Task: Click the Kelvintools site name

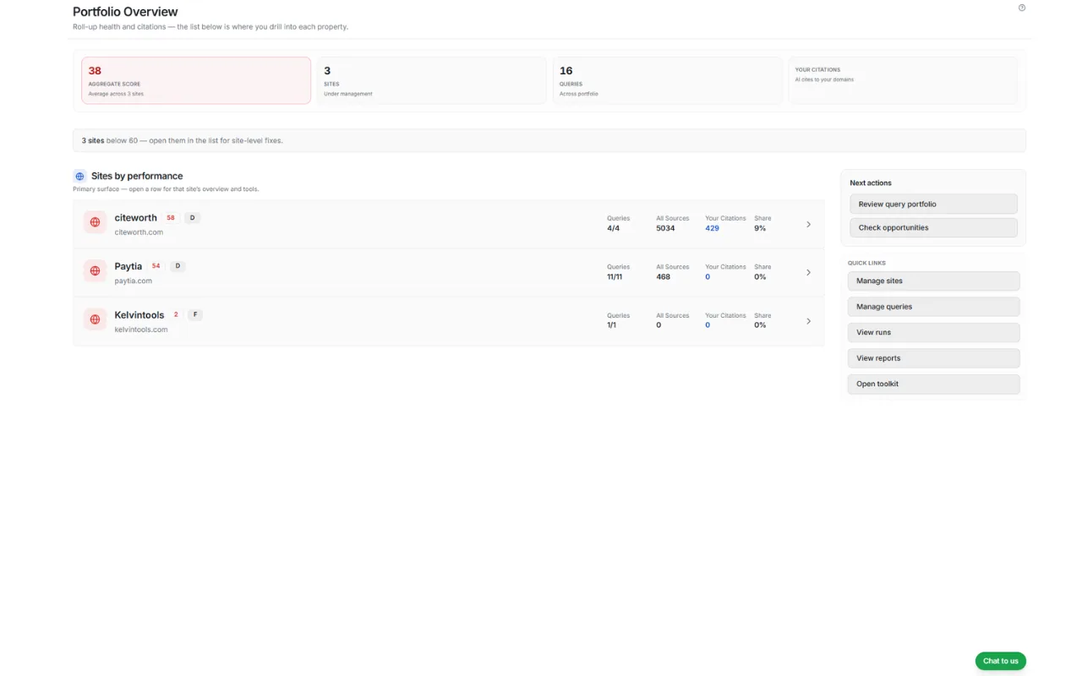Action: click(139, 315)
